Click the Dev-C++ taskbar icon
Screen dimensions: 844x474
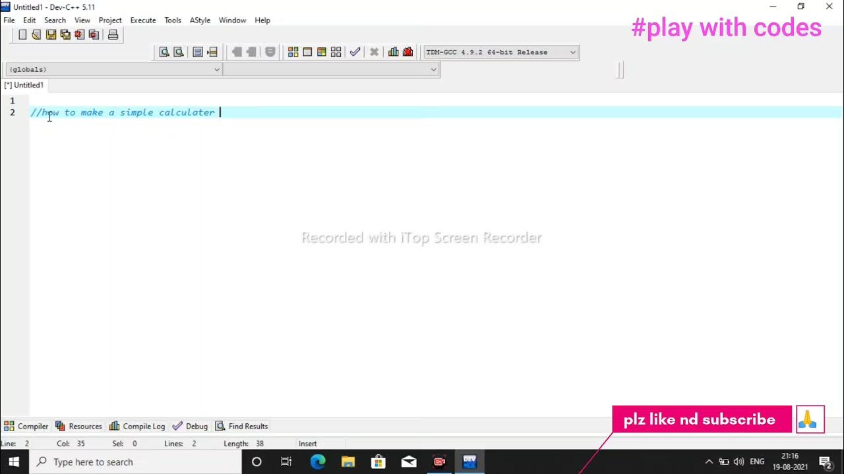click(469, 461)
